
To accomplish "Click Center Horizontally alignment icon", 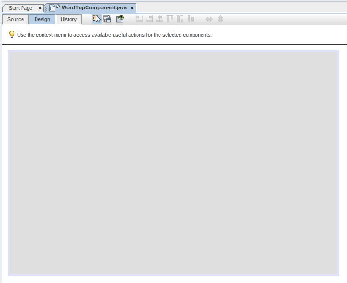I will point(159,19).
